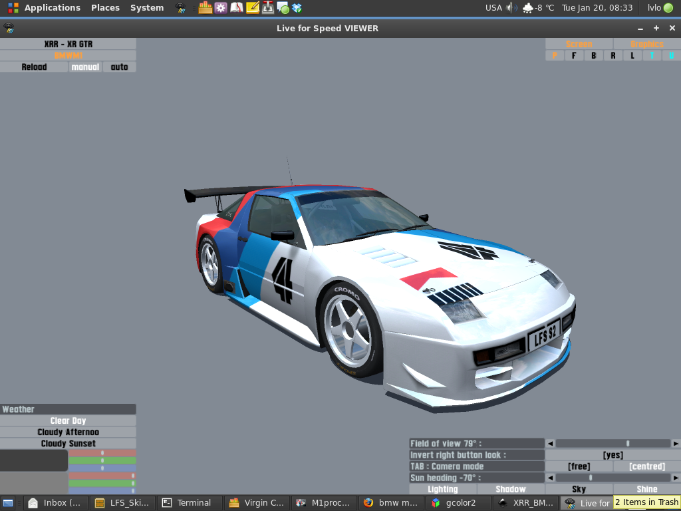Open the open-book dictionary launcher

point(237,8)
